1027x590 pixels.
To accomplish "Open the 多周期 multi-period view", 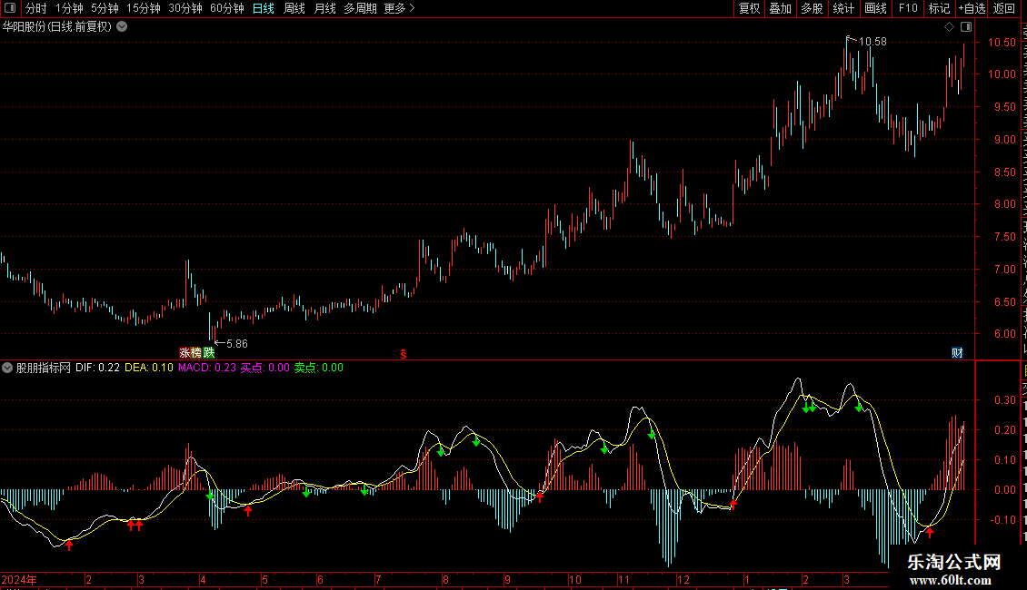I will [360, 8].
